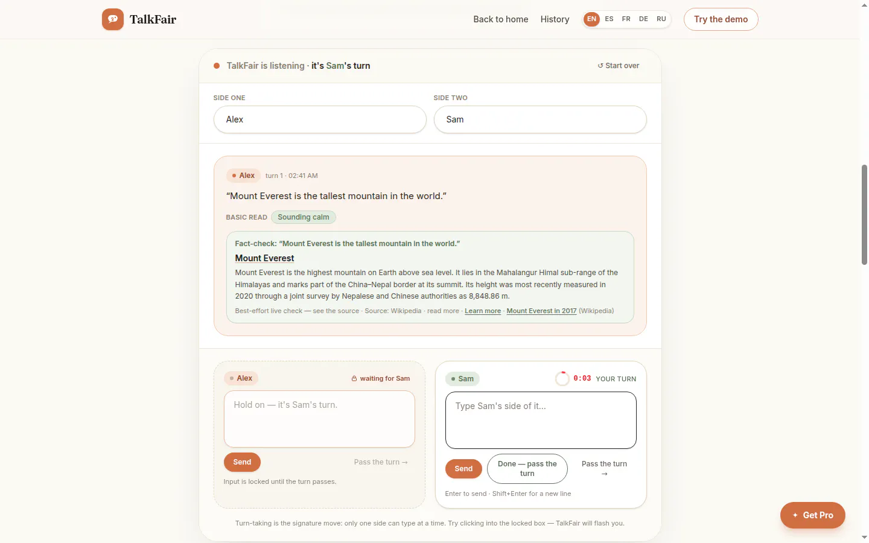
Task: Click the Sam chip in the input panel
Action: tap(462, 379)
